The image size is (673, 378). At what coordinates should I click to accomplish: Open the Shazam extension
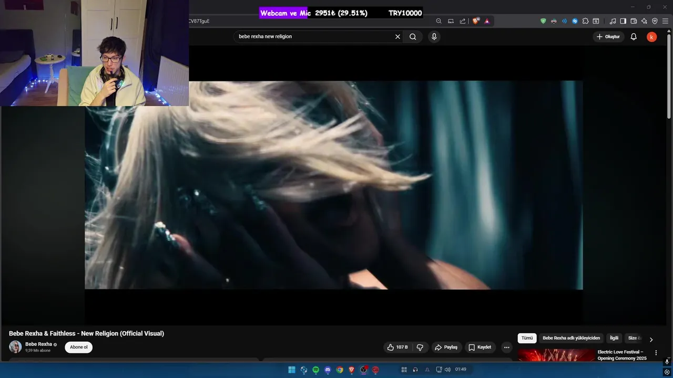[x=575, y=21]
